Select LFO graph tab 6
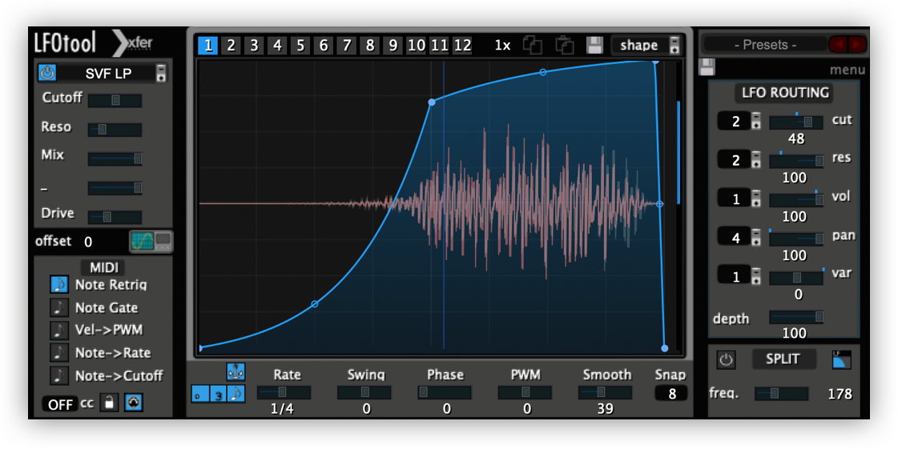This screenshot has width=898, height=449. pyautogui.click(x=324, y=45)
